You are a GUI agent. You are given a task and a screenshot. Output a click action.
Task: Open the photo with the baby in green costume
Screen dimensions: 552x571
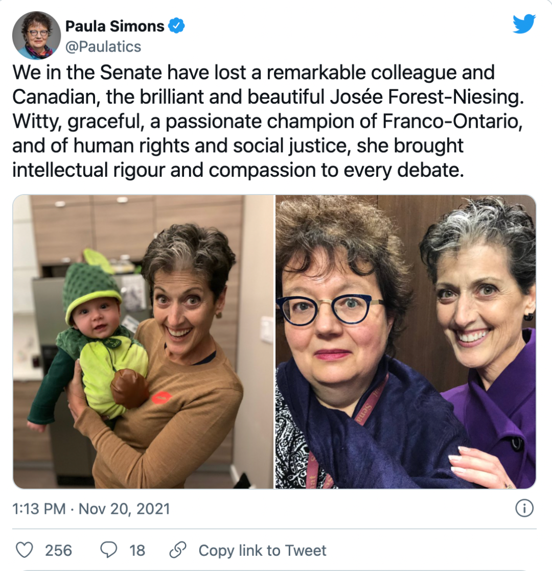(143, 341)
